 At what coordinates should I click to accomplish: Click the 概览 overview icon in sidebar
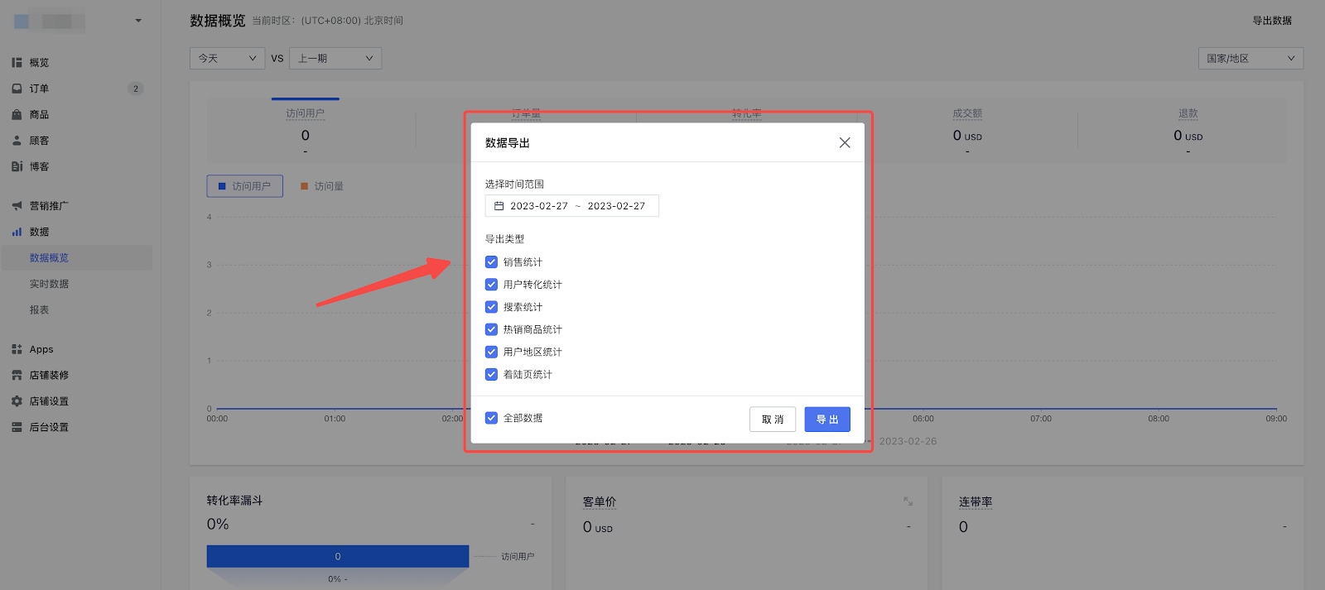pyautogui.click(x=17, y=63)
